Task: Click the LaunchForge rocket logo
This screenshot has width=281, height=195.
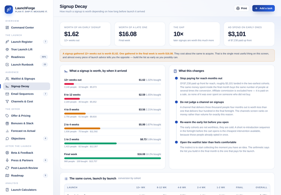Action: (9, 9)
